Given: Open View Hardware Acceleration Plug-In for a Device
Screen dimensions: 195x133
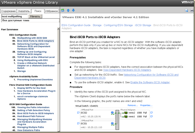Looking at the screenshot, I should tap(36, 92).
